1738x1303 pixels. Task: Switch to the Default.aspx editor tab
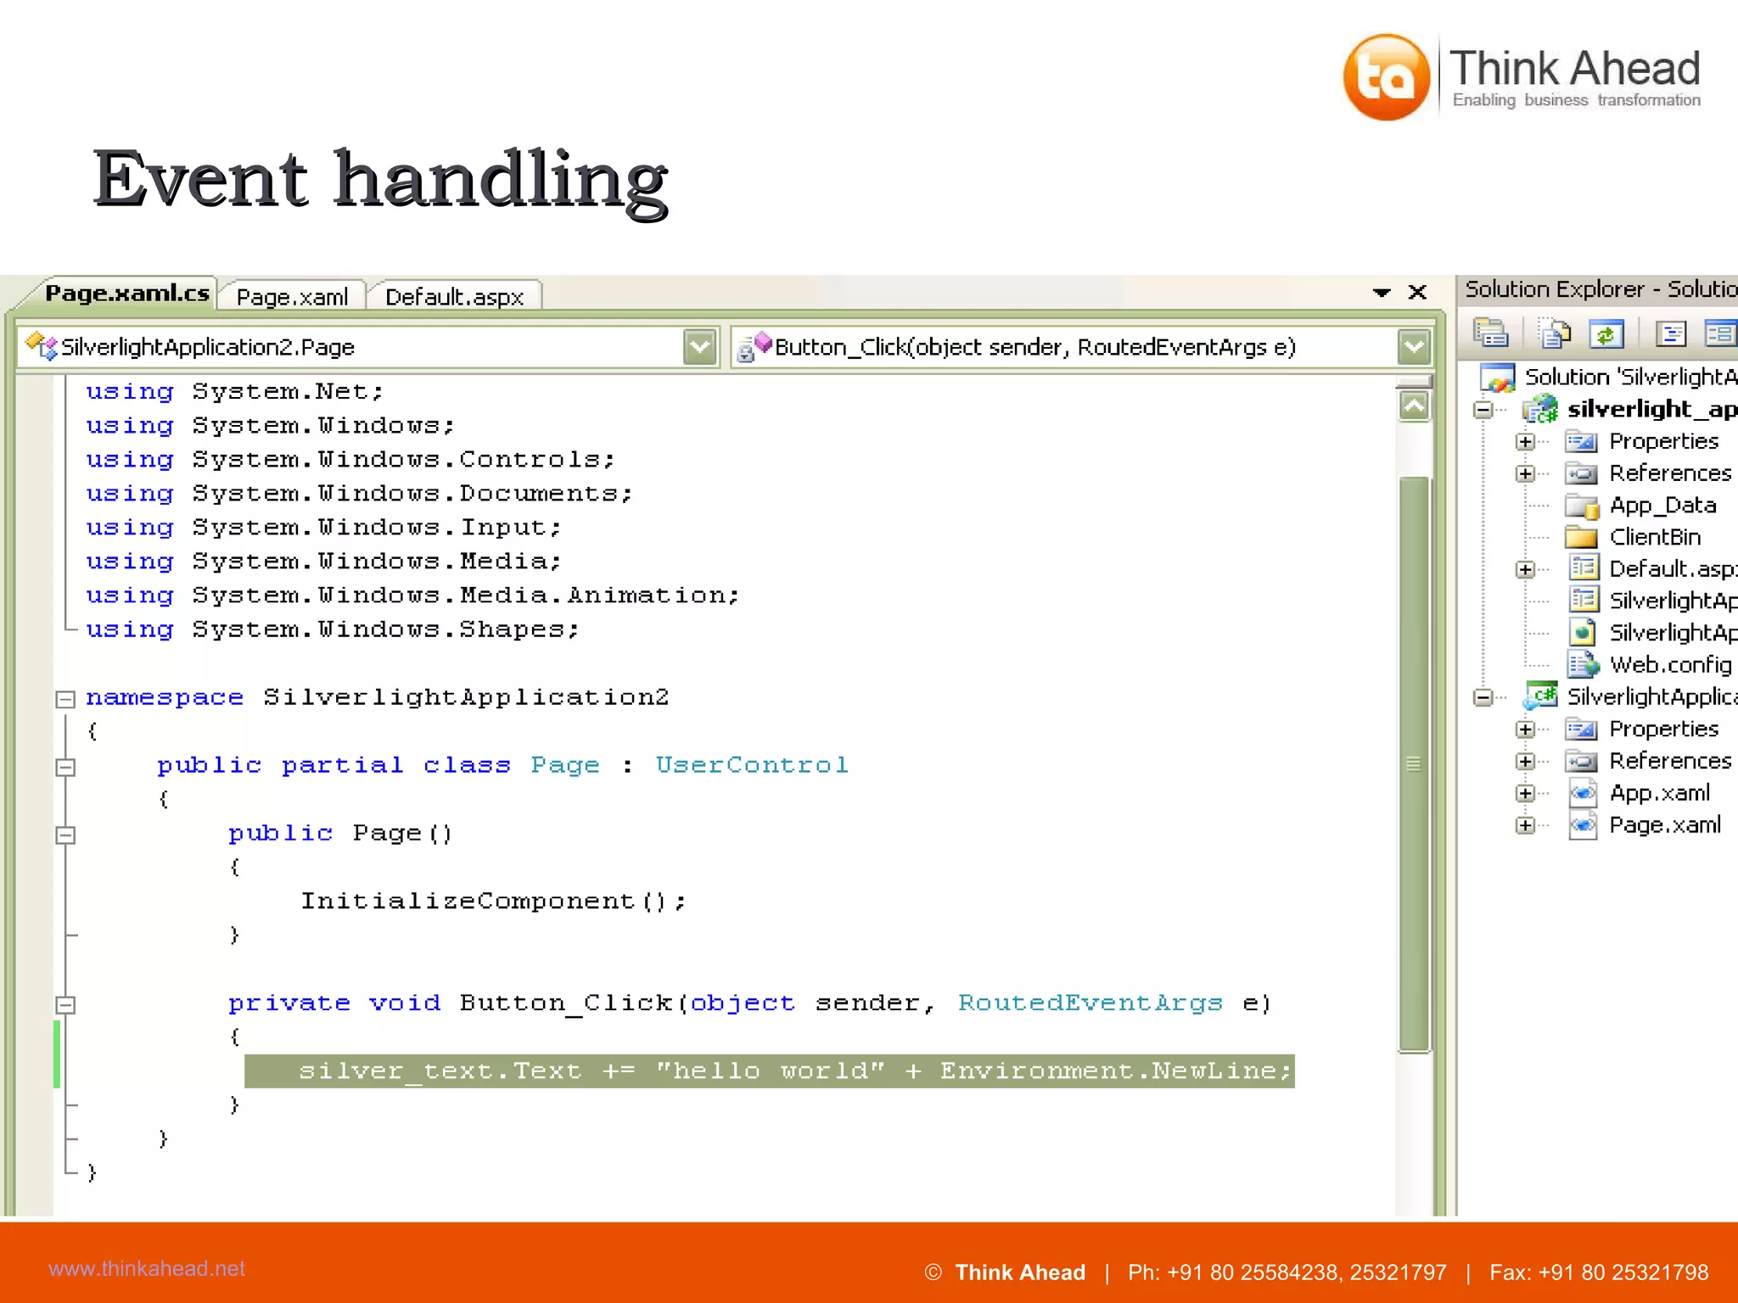tap(454, 297)
